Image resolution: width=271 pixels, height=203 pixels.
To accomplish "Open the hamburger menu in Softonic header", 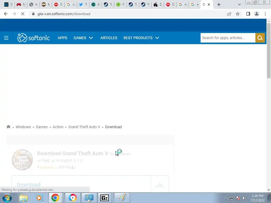I will point(6,38).
